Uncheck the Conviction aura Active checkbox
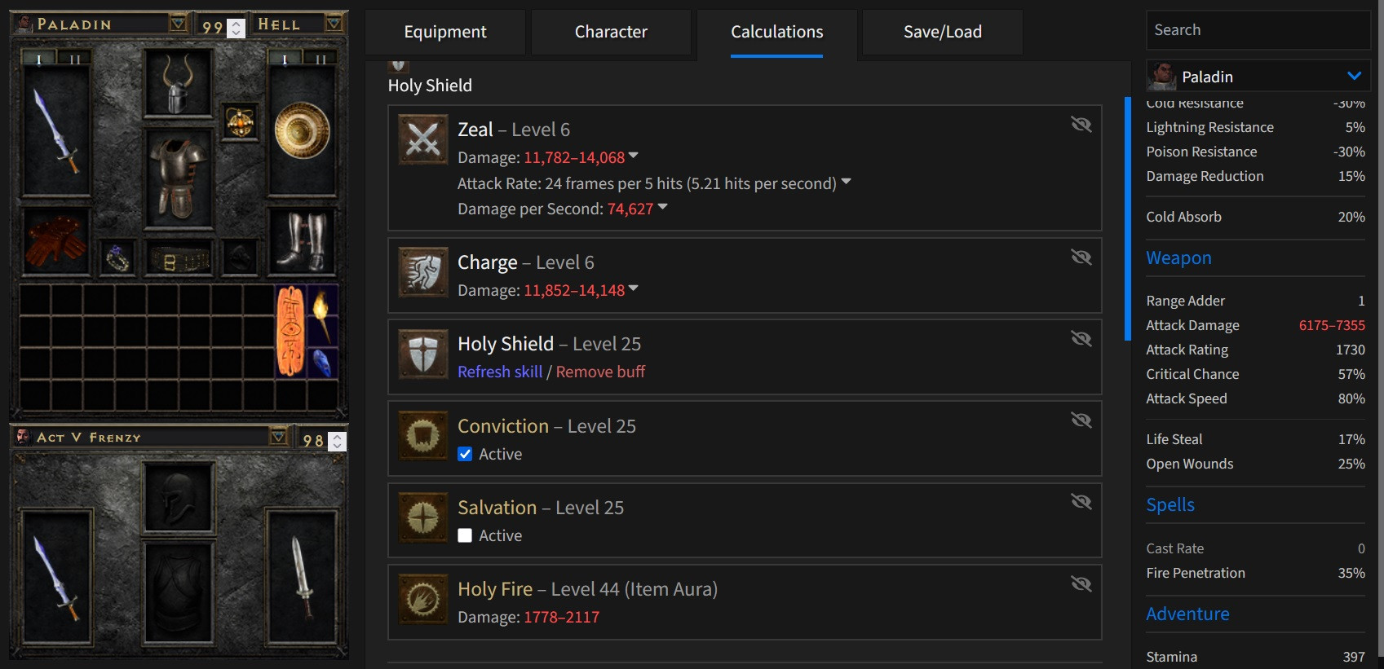This screenshot has width=1384, height=669. (x=465, y=454)
